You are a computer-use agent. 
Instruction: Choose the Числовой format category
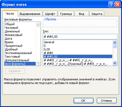tap(20, 28)
